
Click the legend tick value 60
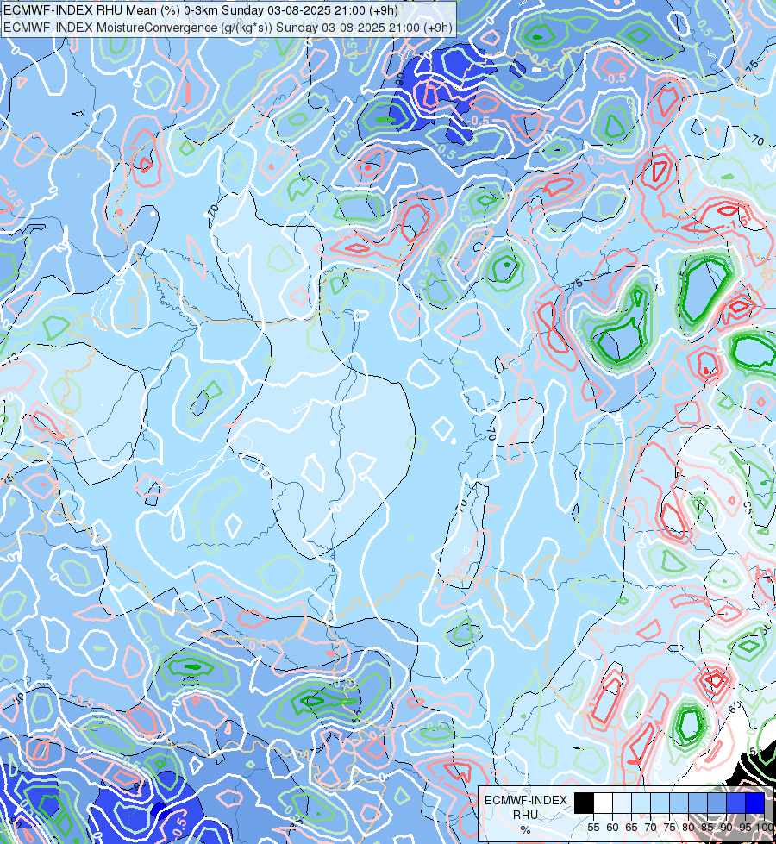(x=612, y=828)
